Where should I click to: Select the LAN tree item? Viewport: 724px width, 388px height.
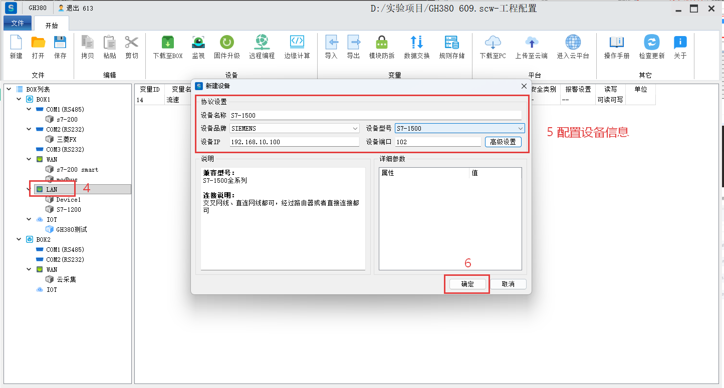tap(52, 189)
